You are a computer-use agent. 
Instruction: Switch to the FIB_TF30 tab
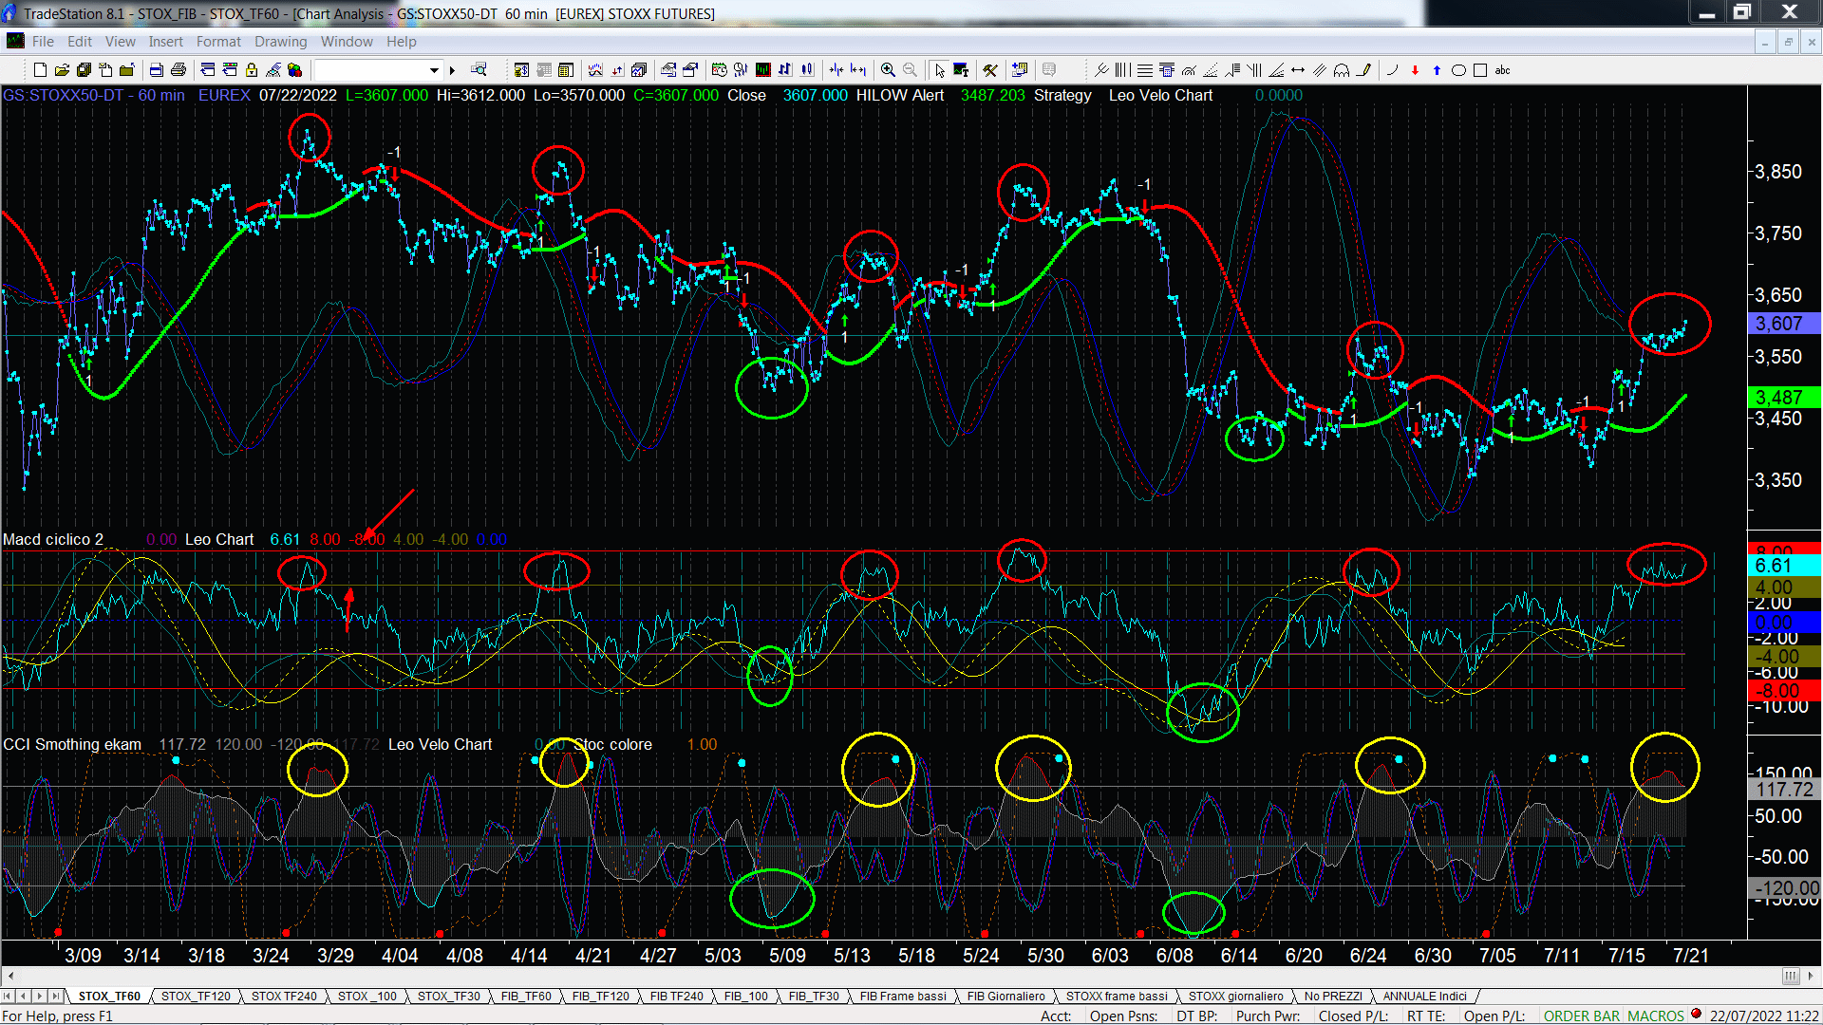tap(814, 997)
